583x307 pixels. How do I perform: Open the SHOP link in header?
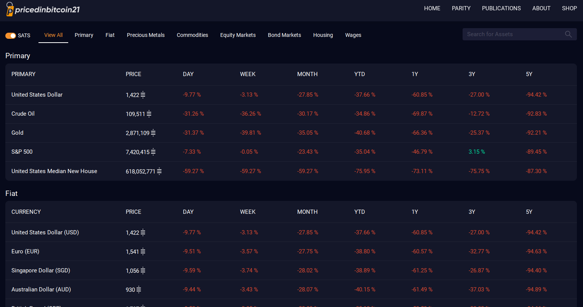click(x=569, y=8)
